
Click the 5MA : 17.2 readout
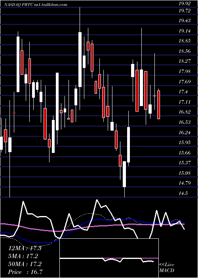(x=23, y=256)
